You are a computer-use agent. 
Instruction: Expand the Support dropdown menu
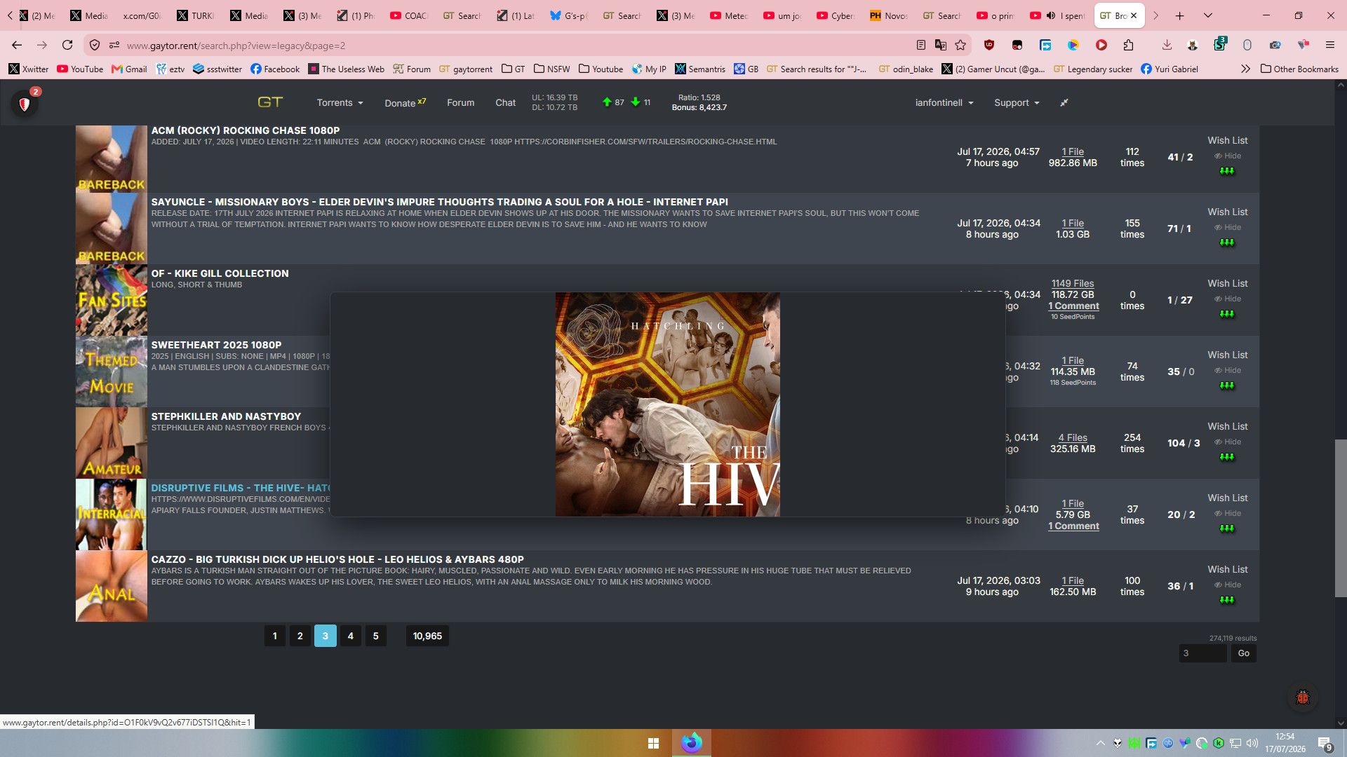(1017, 102)
